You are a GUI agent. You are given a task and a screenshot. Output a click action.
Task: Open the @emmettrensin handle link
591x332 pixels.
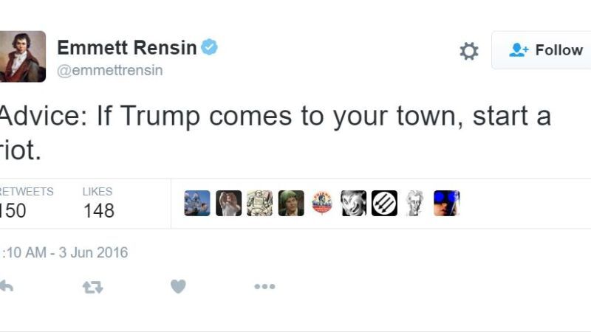point(110,71)
